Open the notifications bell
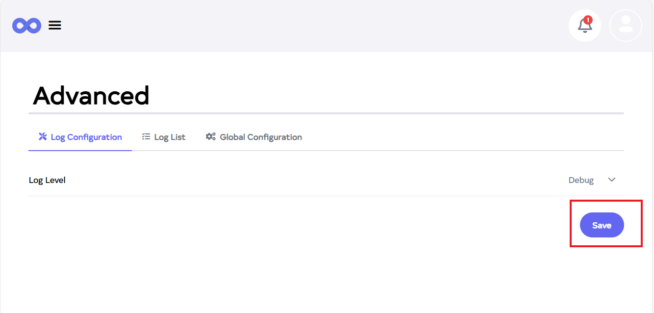Image resolution: width=654 pixels, height=313 pixels. coord(584,26)
